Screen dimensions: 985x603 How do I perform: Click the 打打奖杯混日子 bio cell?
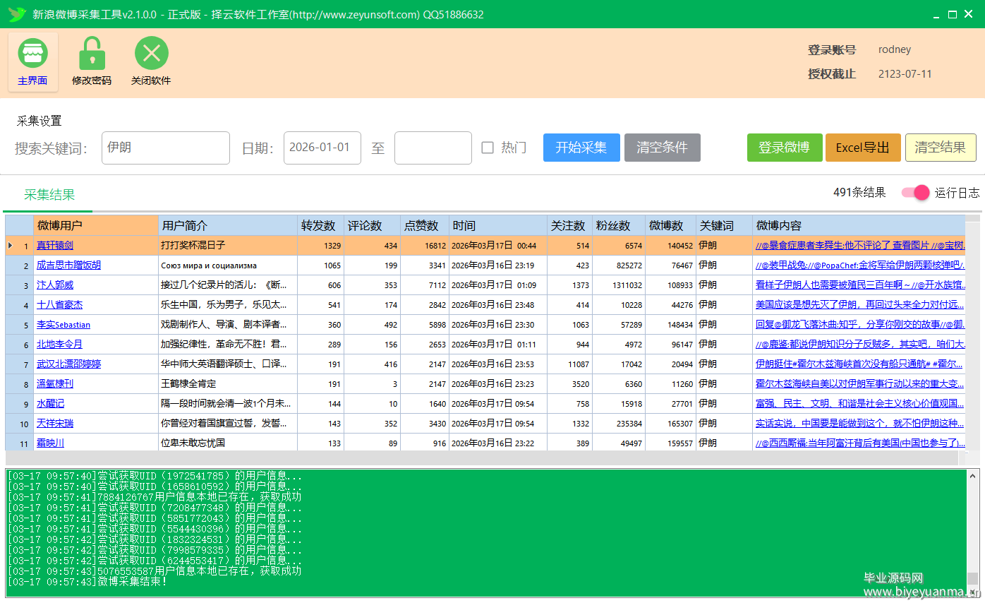[228, 246]
